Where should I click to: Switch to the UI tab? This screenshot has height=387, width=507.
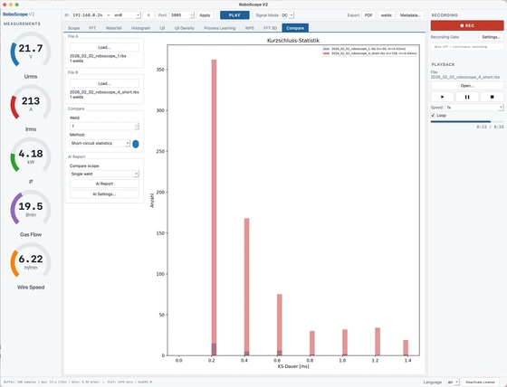[162, 28]
